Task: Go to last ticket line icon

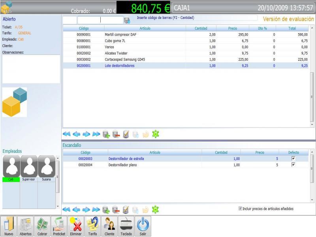Action: click(x=96, y=134)
